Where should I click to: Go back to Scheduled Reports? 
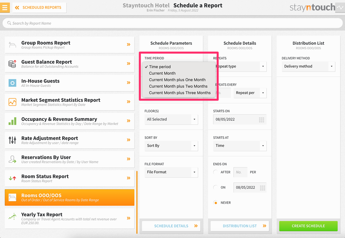point(39,8)
